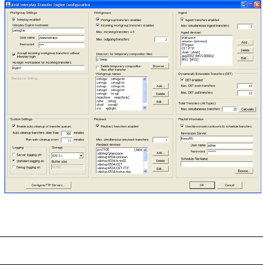Click Auto-cleanup transfers older than field

(67, 133)
